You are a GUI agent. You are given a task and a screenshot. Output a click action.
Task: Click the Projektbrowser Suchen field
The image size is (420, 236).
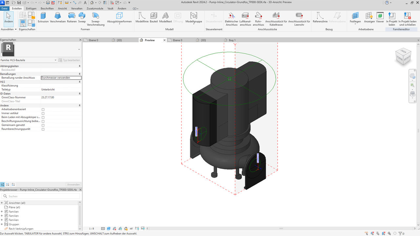coord(41,196)
